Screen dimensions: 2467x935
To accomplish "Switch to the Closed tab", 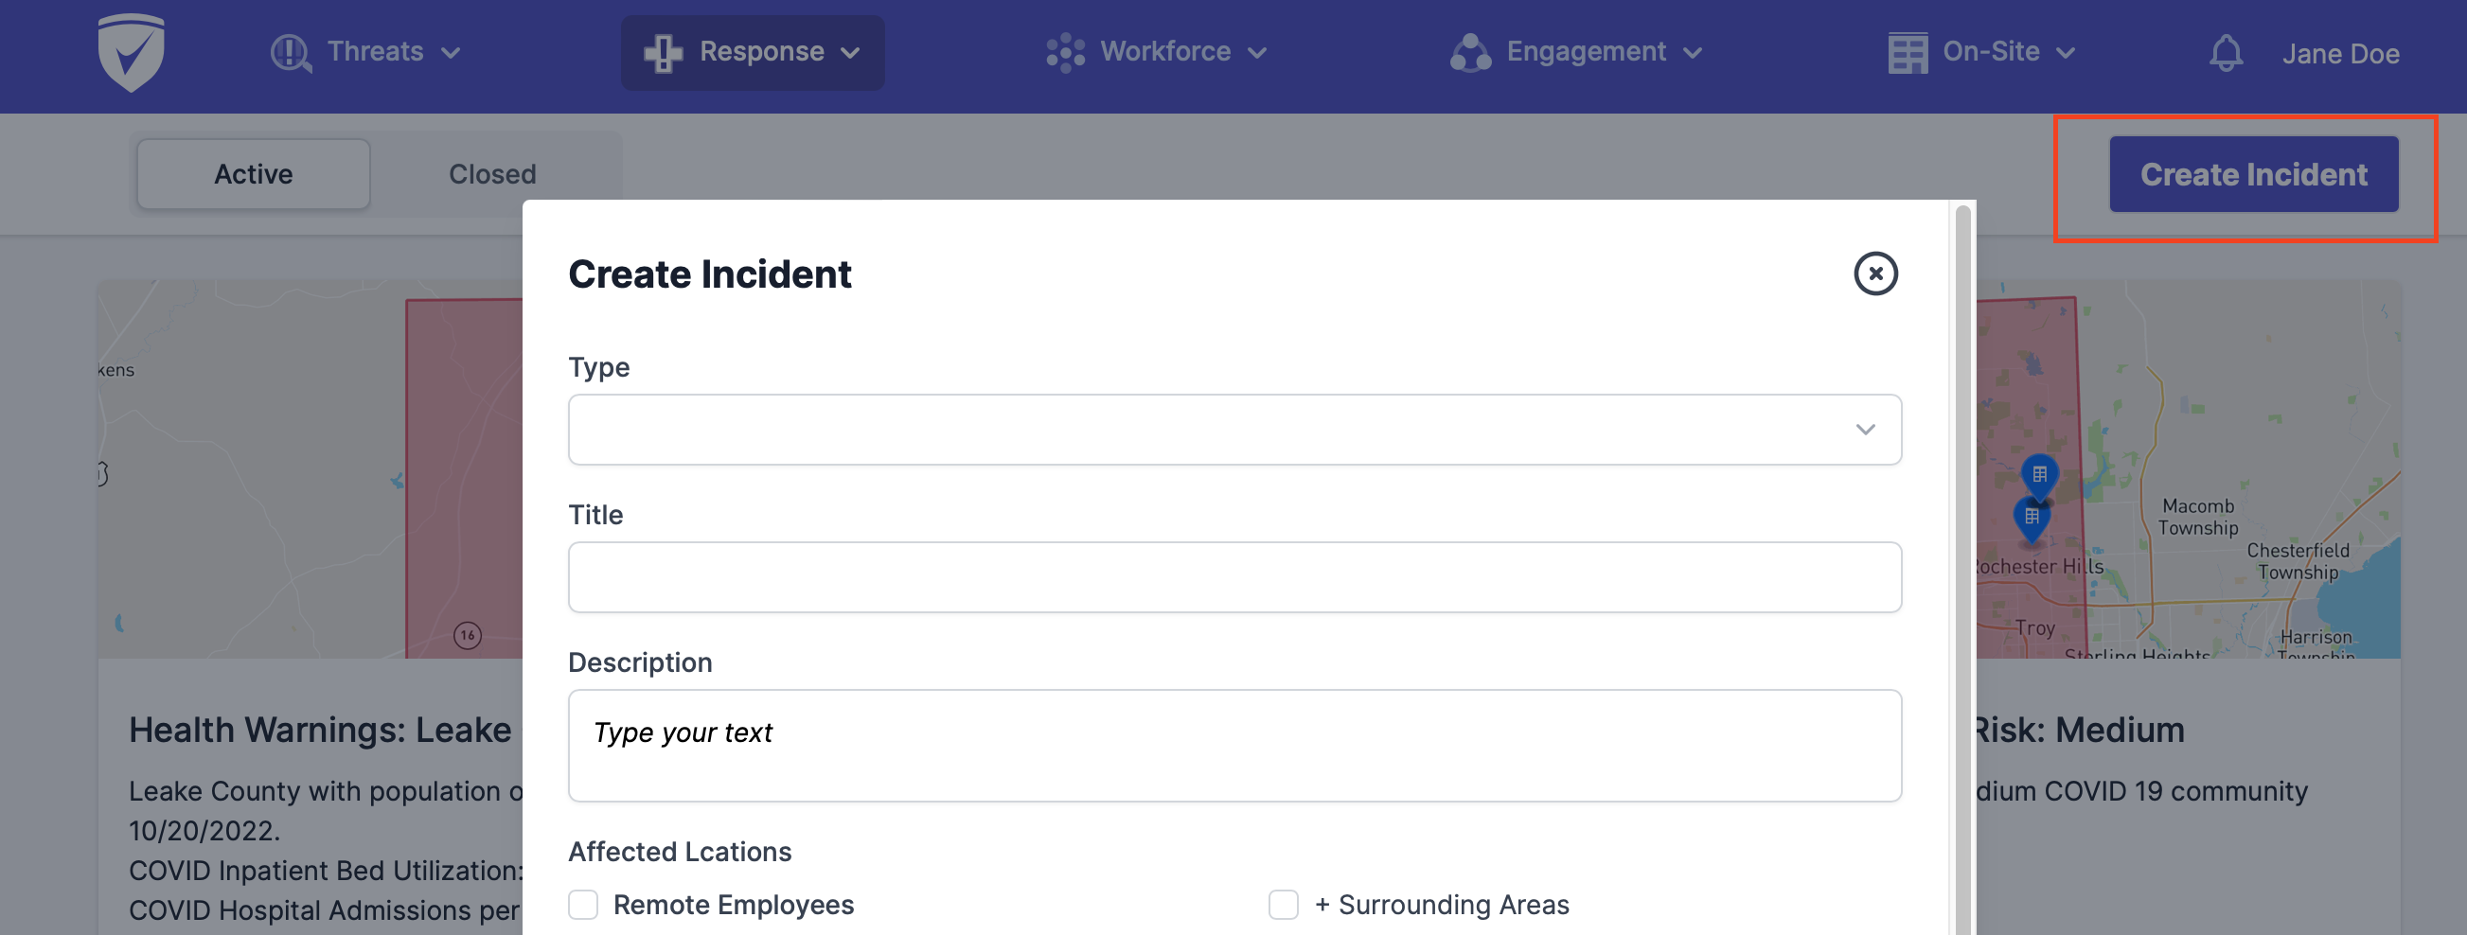I will (492, 174).
